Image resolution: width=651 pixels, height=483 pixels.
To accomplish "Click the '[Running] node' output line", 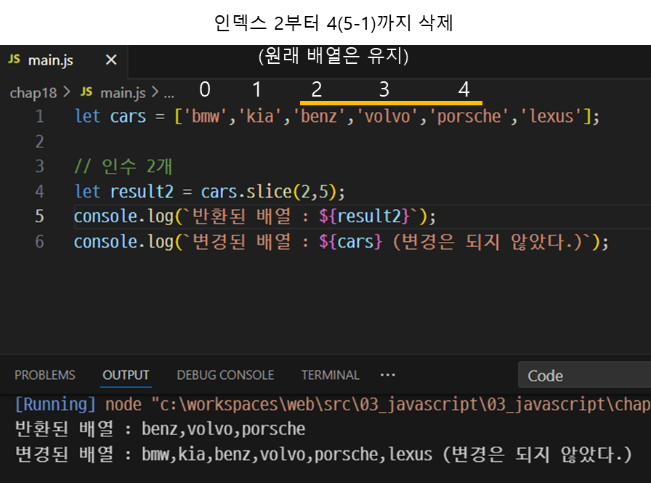I will 332,404.
